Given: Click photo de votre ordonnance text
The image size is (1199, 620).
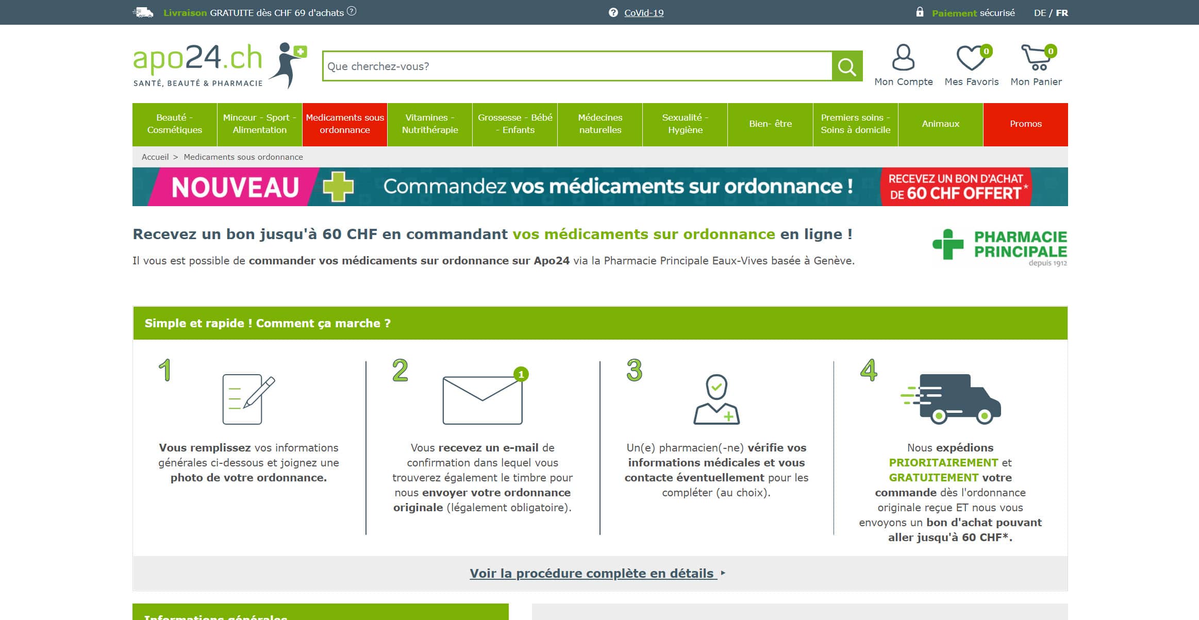Looking at the screenshot, I should click(x=248, y=477).
